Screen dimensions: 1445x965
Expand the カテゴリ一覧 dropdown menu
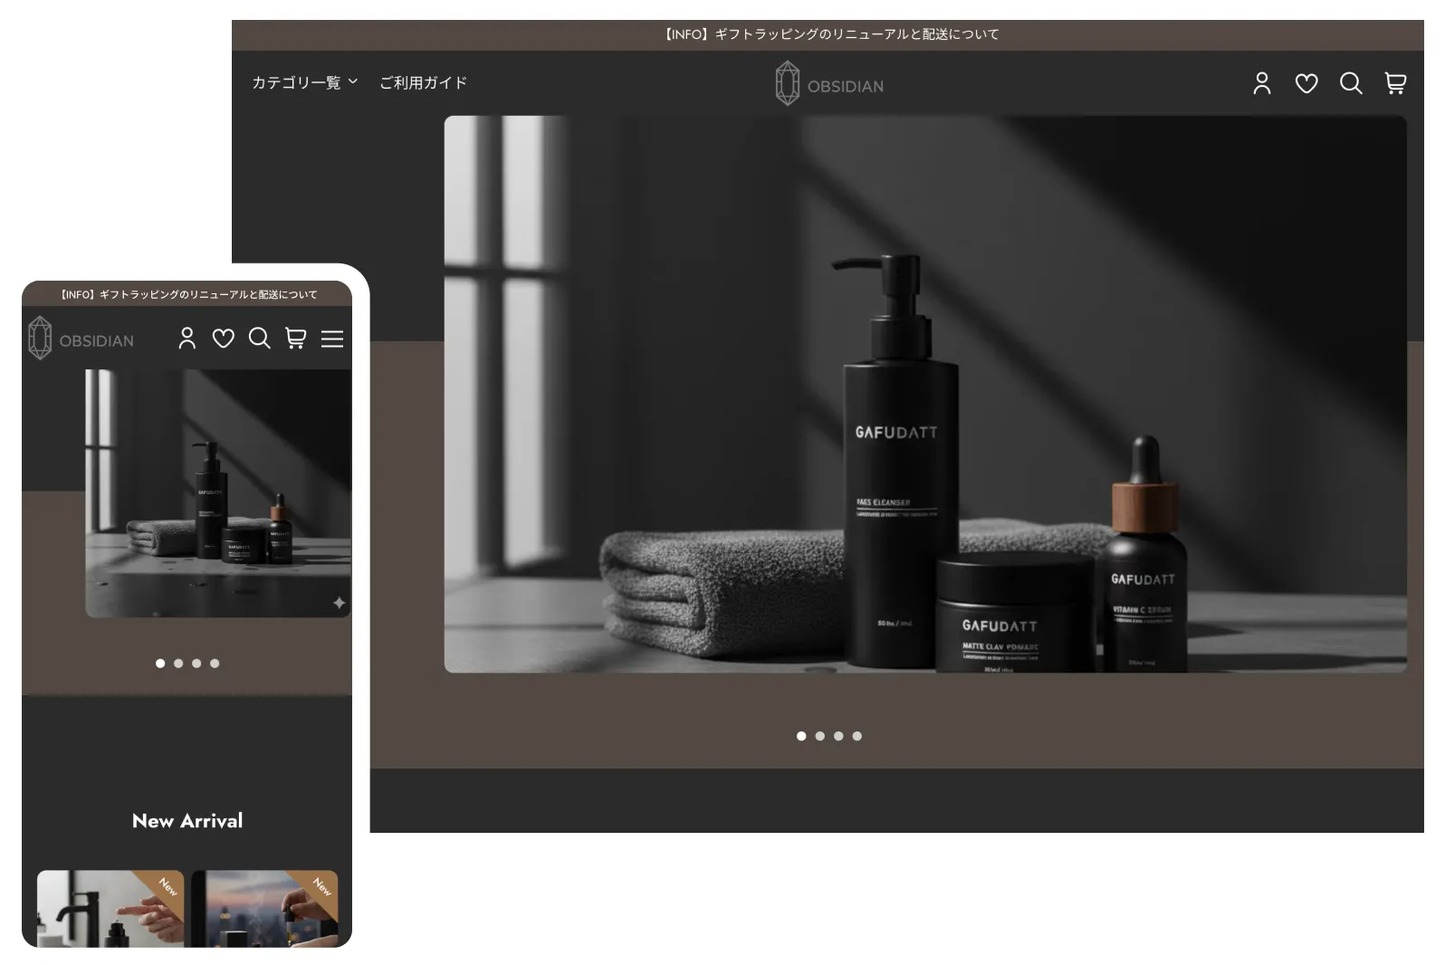coord(304,82)
